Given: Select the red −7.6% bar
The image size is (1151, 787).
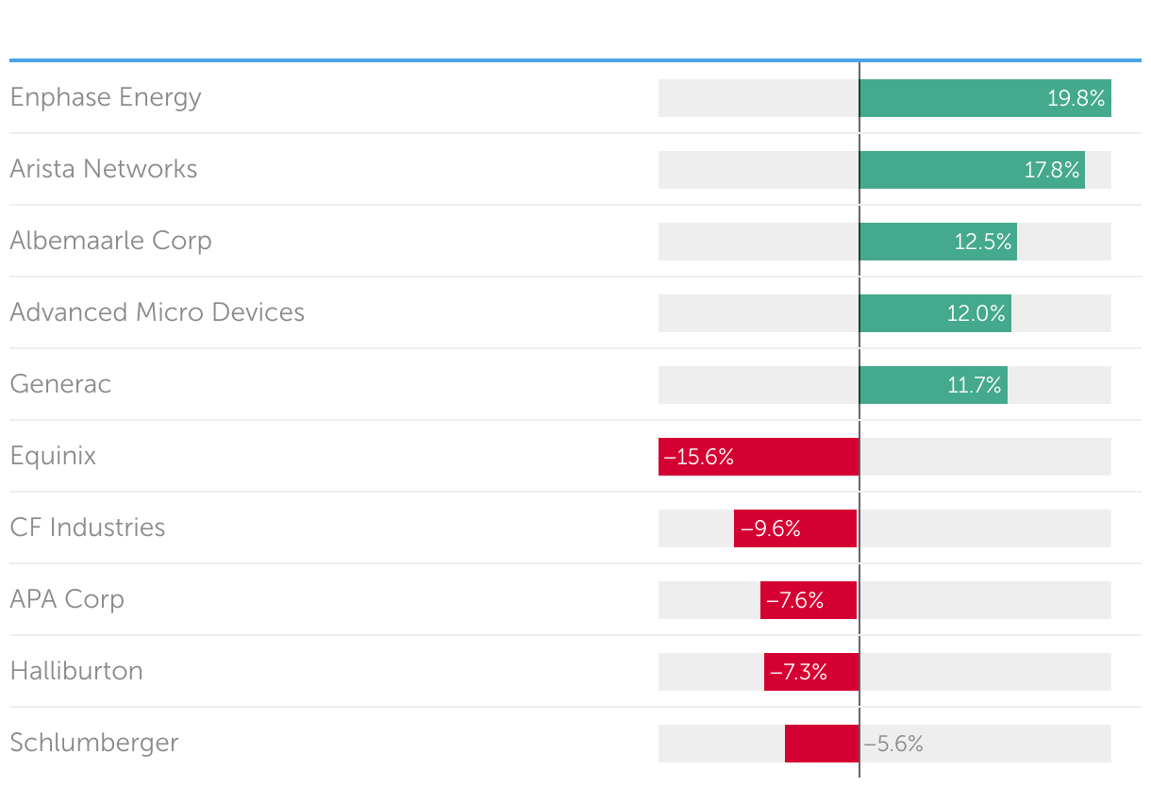Looking at the screenshot, I should tap(809, 600).
